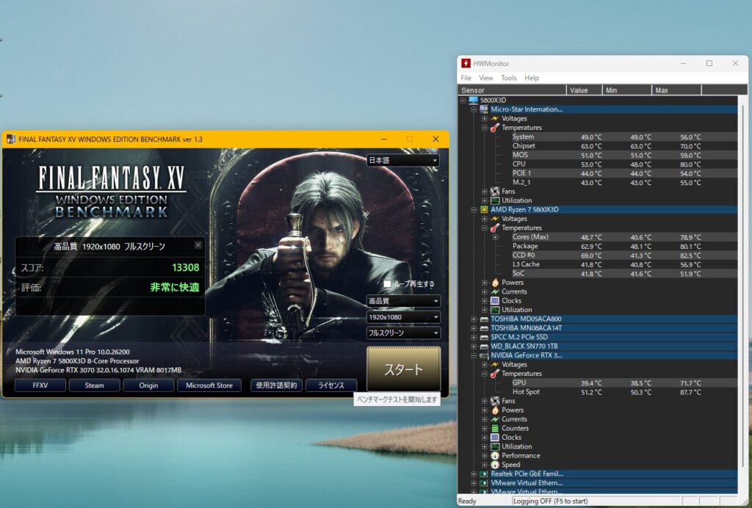This screenshot has height=508, width=752.
Task: Click the flame icon for GPU Powers
Action: 495,410
